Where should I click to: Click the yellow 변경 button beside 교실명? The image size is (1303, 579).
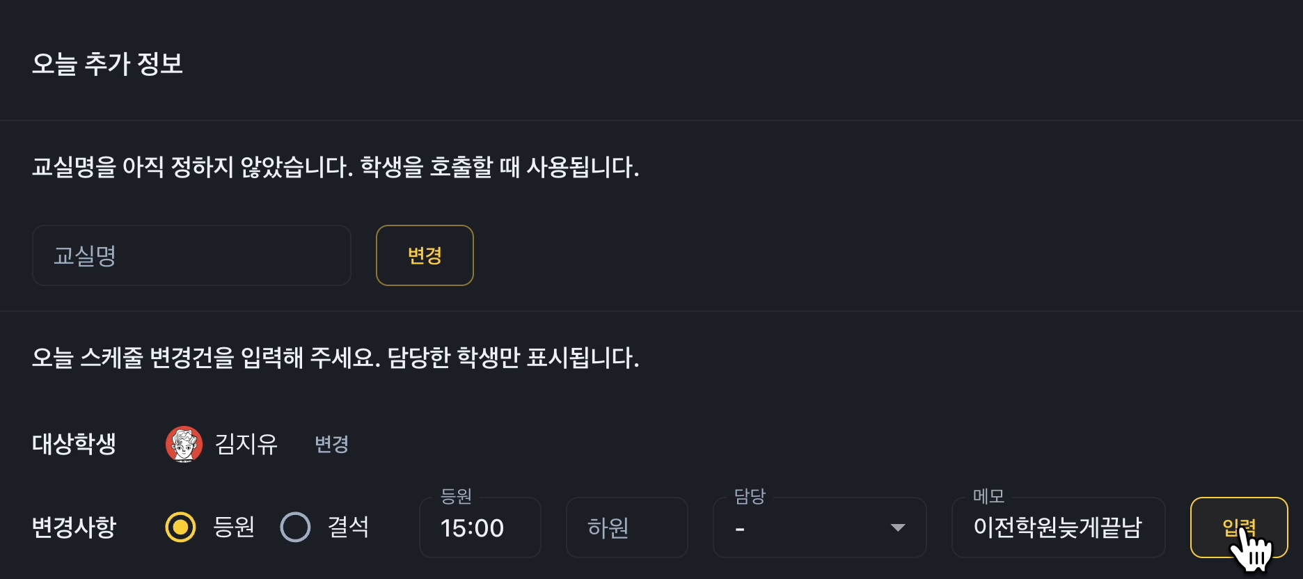click(x=425, y=255)
